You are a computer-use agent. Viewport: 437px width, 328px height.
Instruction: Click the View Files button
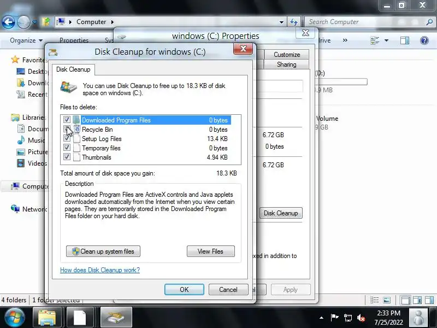[211, 251]
